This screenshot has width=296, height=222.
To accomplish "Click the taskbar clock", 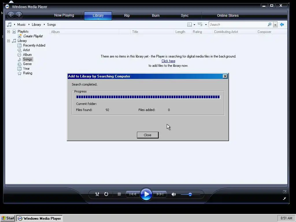I will click(x=286, y=218).
